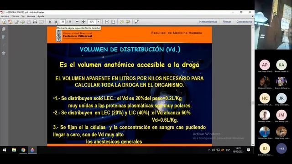Click the cloud upload toolbar icon
Viewport: 292px width, 164px height.
(x=23, y=22)
